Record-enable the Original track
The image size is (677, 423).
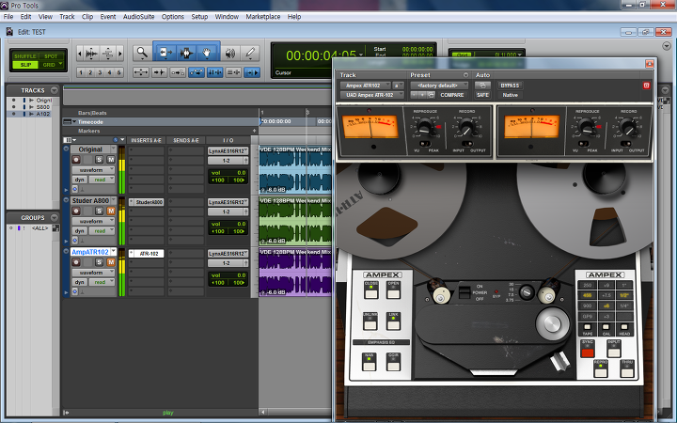[x=76, y=160]
